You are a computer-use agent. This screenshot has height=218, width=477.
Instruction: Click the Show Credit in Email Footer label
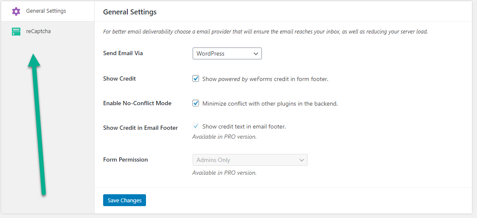click(x=140, y=128)
